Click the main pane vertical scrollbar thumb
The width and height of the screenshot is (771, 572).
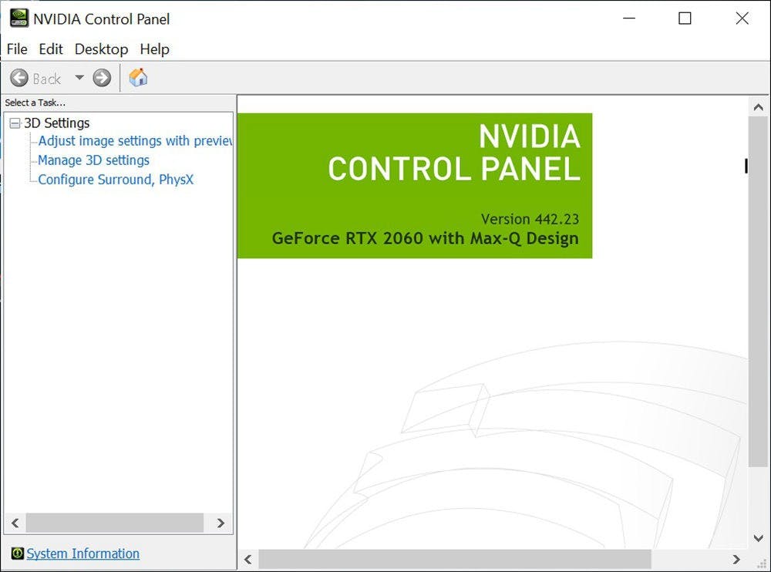(758, 291)
